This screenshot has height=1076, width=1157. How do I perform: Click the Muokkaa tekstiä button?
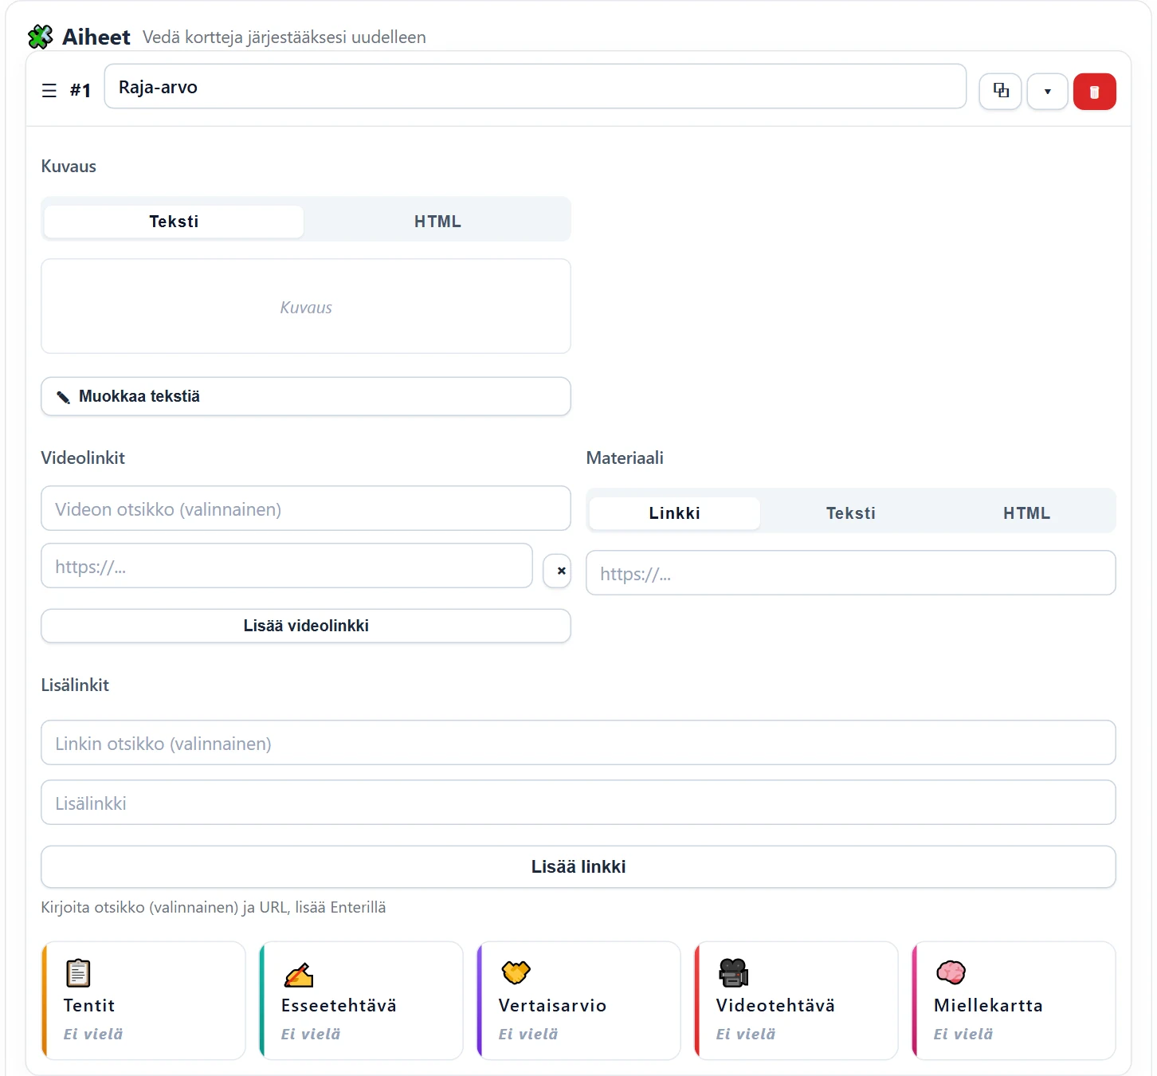point(306,396)
